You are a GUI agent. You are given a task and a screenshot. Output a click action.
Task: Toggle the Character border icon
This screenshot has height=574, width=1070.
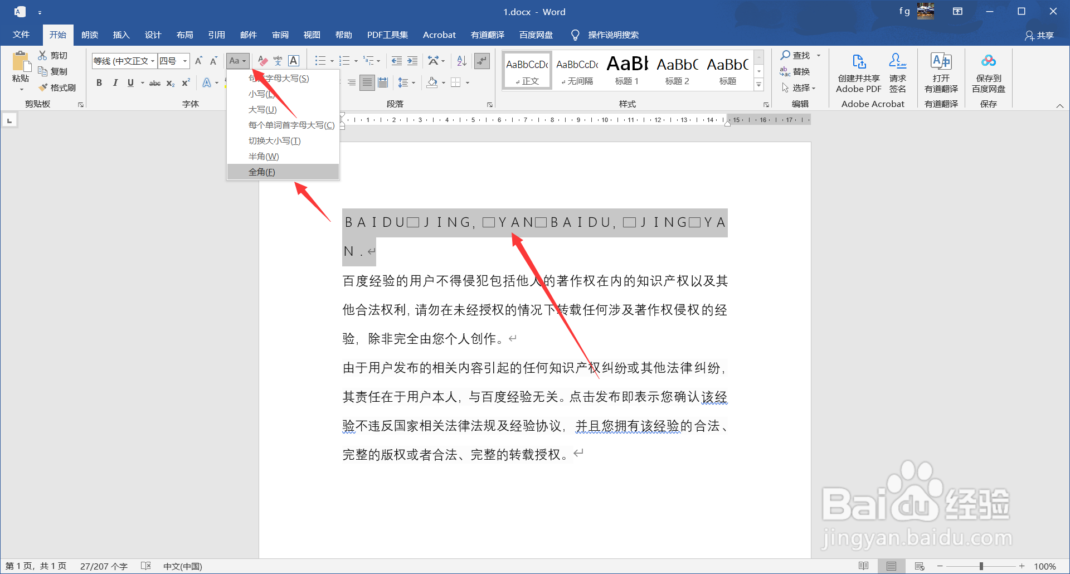(x=294, y=61)
